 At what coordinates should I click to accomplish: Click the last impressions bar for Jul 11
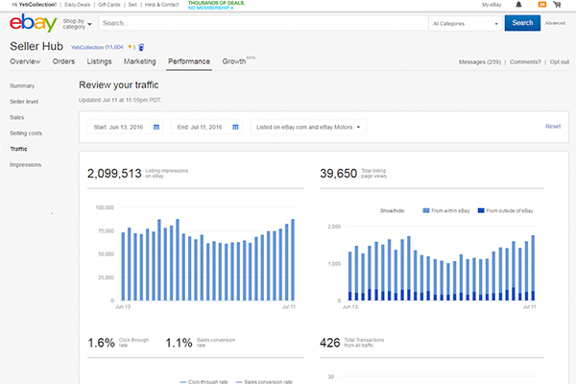click(x=293, y=260)
